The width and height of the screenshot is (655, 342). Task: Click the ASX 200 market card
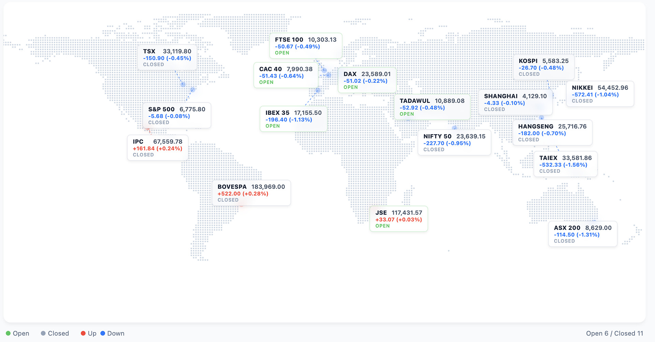(583, 234)
